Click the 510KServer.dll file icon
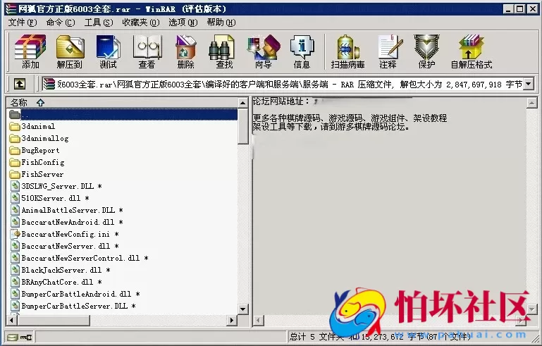 tap(16, 199)
